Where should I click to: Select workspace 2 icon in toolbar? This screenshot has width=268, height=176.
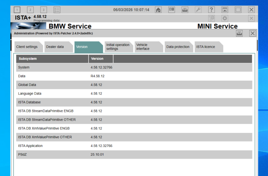[30, 10]
